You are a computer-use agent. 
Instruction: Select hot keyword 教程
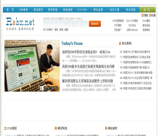coord(61,30)
